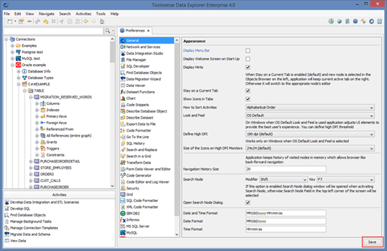Click the Transform Data icon
Viewport: 387px width, 251px height.
point(123,163)
